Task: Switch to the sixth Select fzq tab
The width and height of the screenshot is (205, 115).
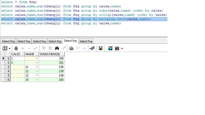Action: click(86, 41)
